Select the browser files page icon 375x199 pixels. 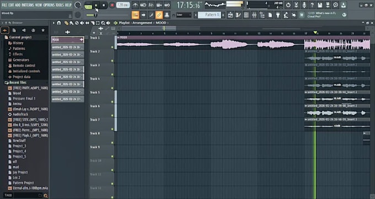click(x=14, y=30)
